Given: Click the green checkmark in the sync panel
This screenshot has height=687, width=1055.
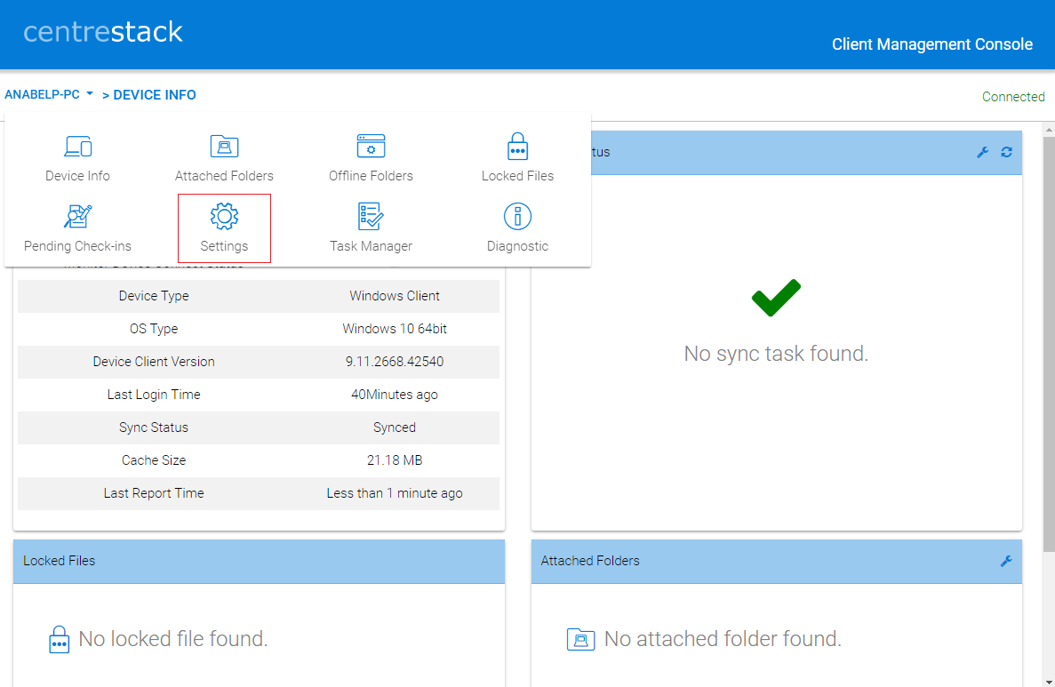Looking at the screenshot, I should click(776, 298).
